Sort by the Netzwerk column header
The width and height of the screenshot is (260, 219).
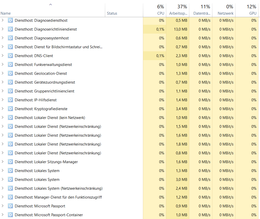click(224, 10)
